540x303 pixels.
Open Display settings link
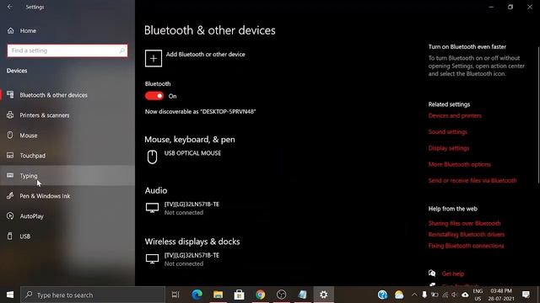449,148
